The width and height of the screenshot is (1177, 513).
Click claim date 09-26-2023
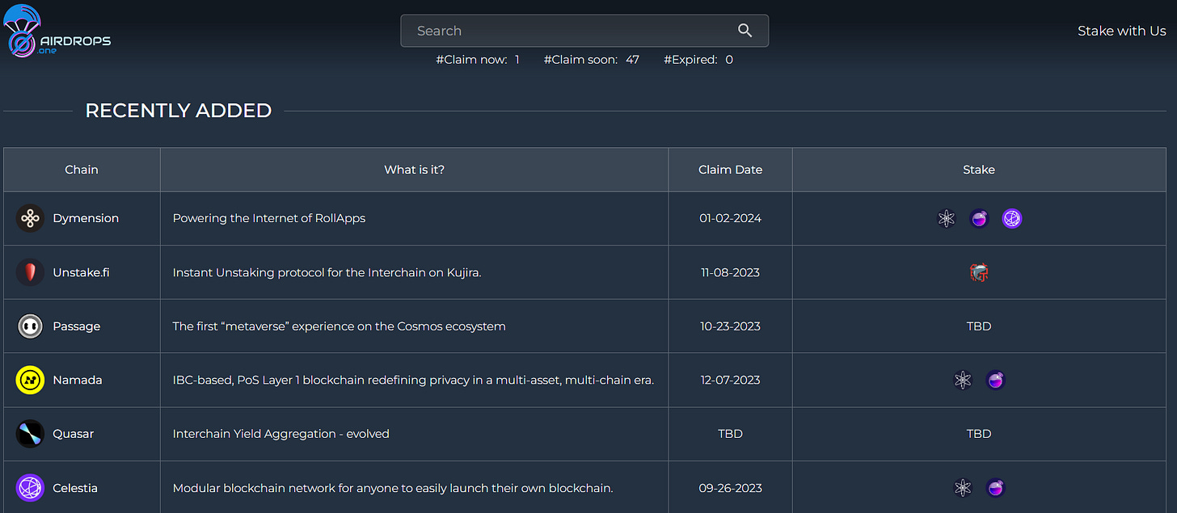[731, 488]
